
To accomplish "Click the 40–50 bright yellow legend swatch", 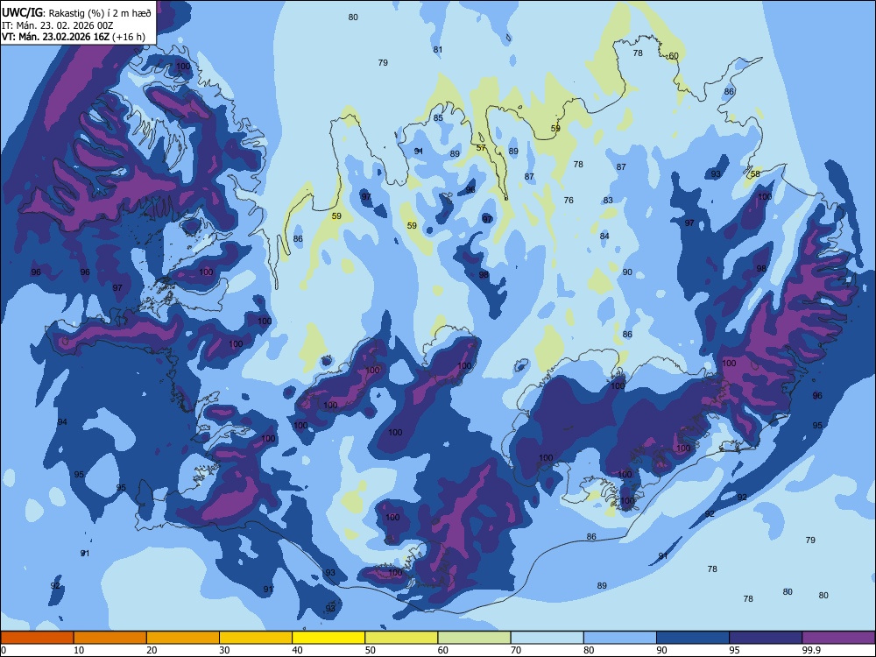I will click(x=328, y=638).
